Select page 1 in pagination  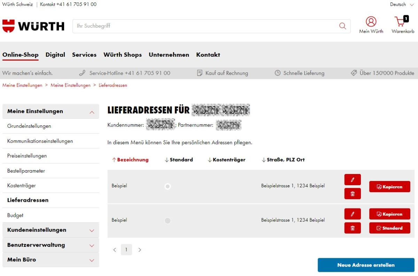[126, 250]
